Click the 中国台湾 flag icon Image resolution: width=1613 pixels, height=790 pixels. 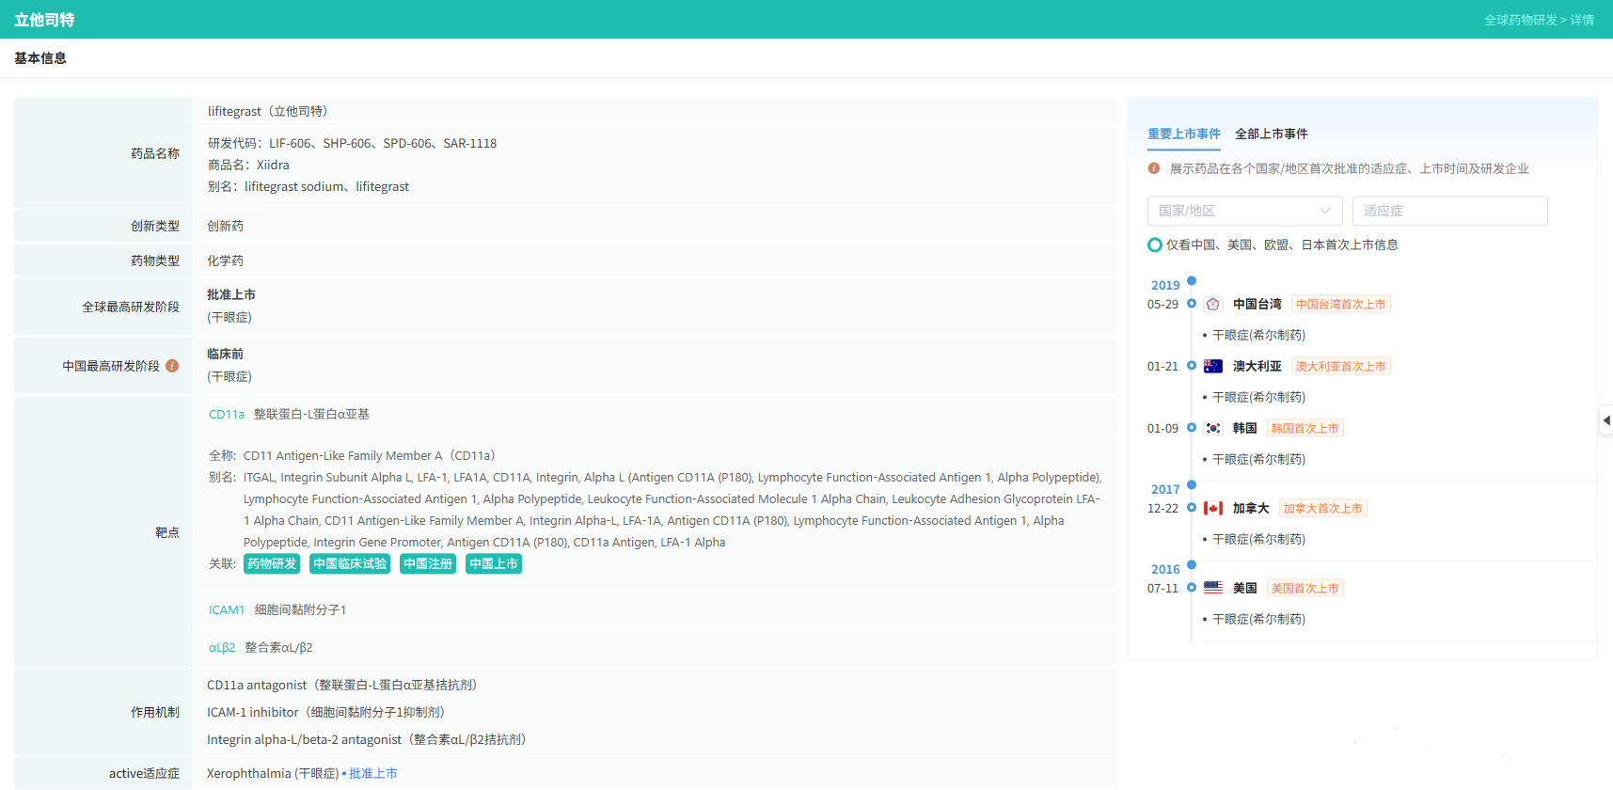coord(1213,304)
